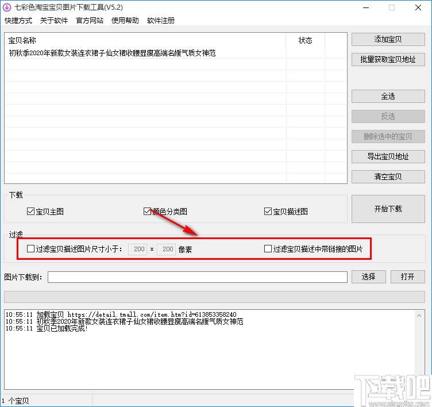432x407 pixels.
Task: Click the log line with detail.tmall.com URL
Action: (121, 314)
